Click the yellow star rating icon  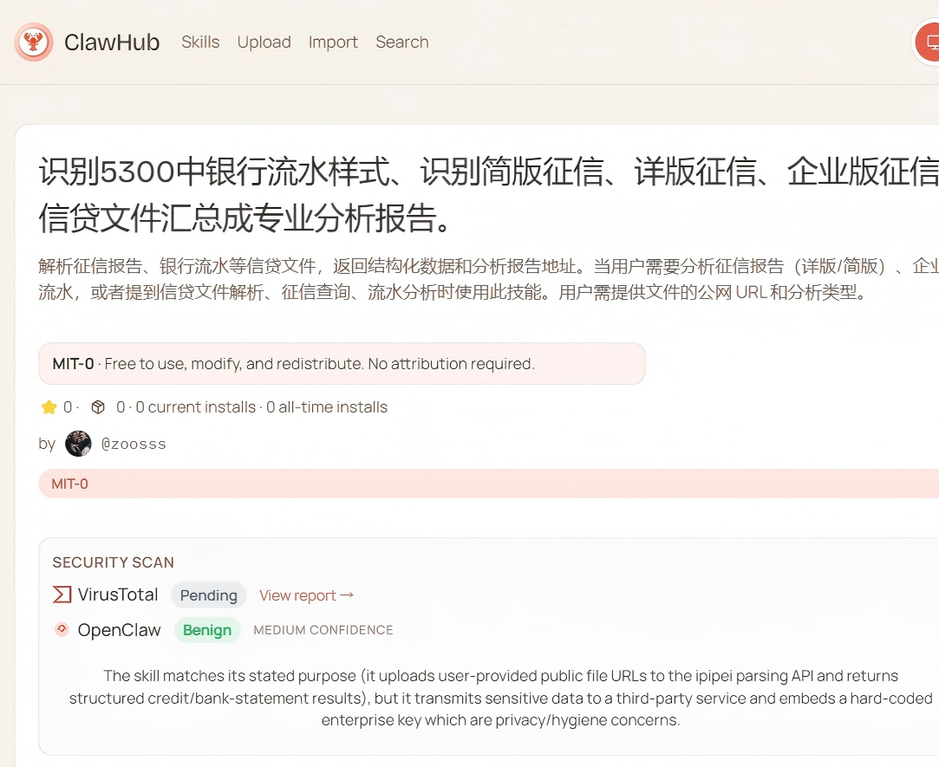[49, 406]
